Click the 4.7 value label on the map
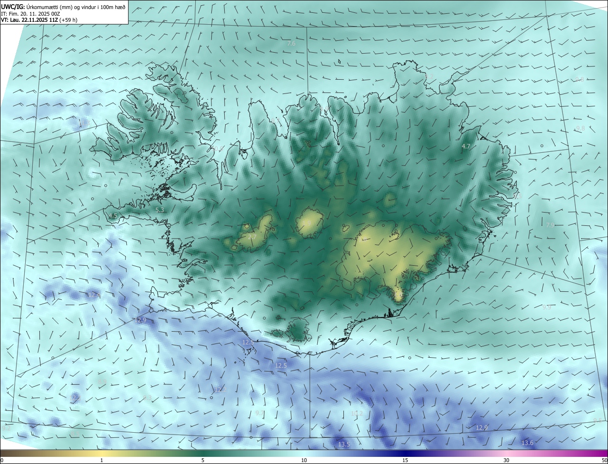This screenshot has width=608, height=464. (x=466, y=147)
